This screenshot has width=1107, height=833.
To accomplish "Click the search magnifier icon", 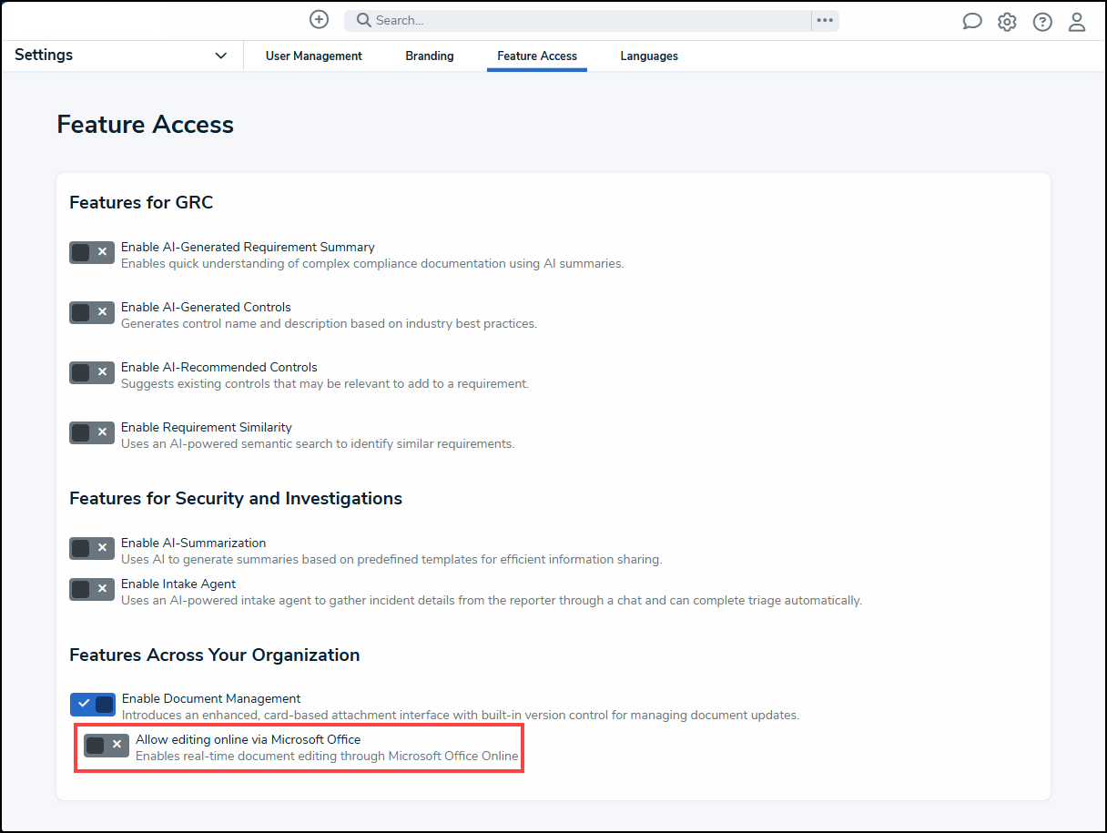I will click(x=363, y=20).
